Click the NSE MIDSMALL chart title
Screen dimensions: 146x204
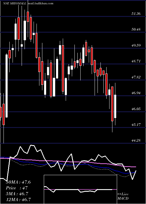(x=15, y=3)
